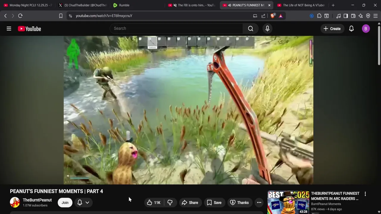Join TheBurntPeanut channel membership
Screen dimensions: 381x214
pyautogui.click(x=65, y=202)
